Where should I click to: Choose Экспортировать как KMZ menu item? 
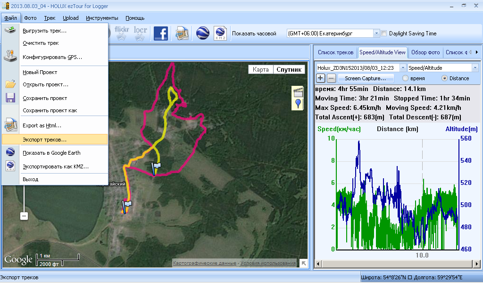click(55, 166)
